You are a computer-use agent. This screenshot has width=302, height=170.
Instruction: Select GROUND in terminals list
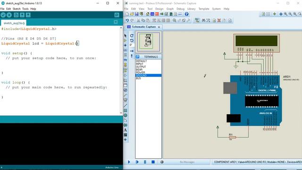click(148, 76)
